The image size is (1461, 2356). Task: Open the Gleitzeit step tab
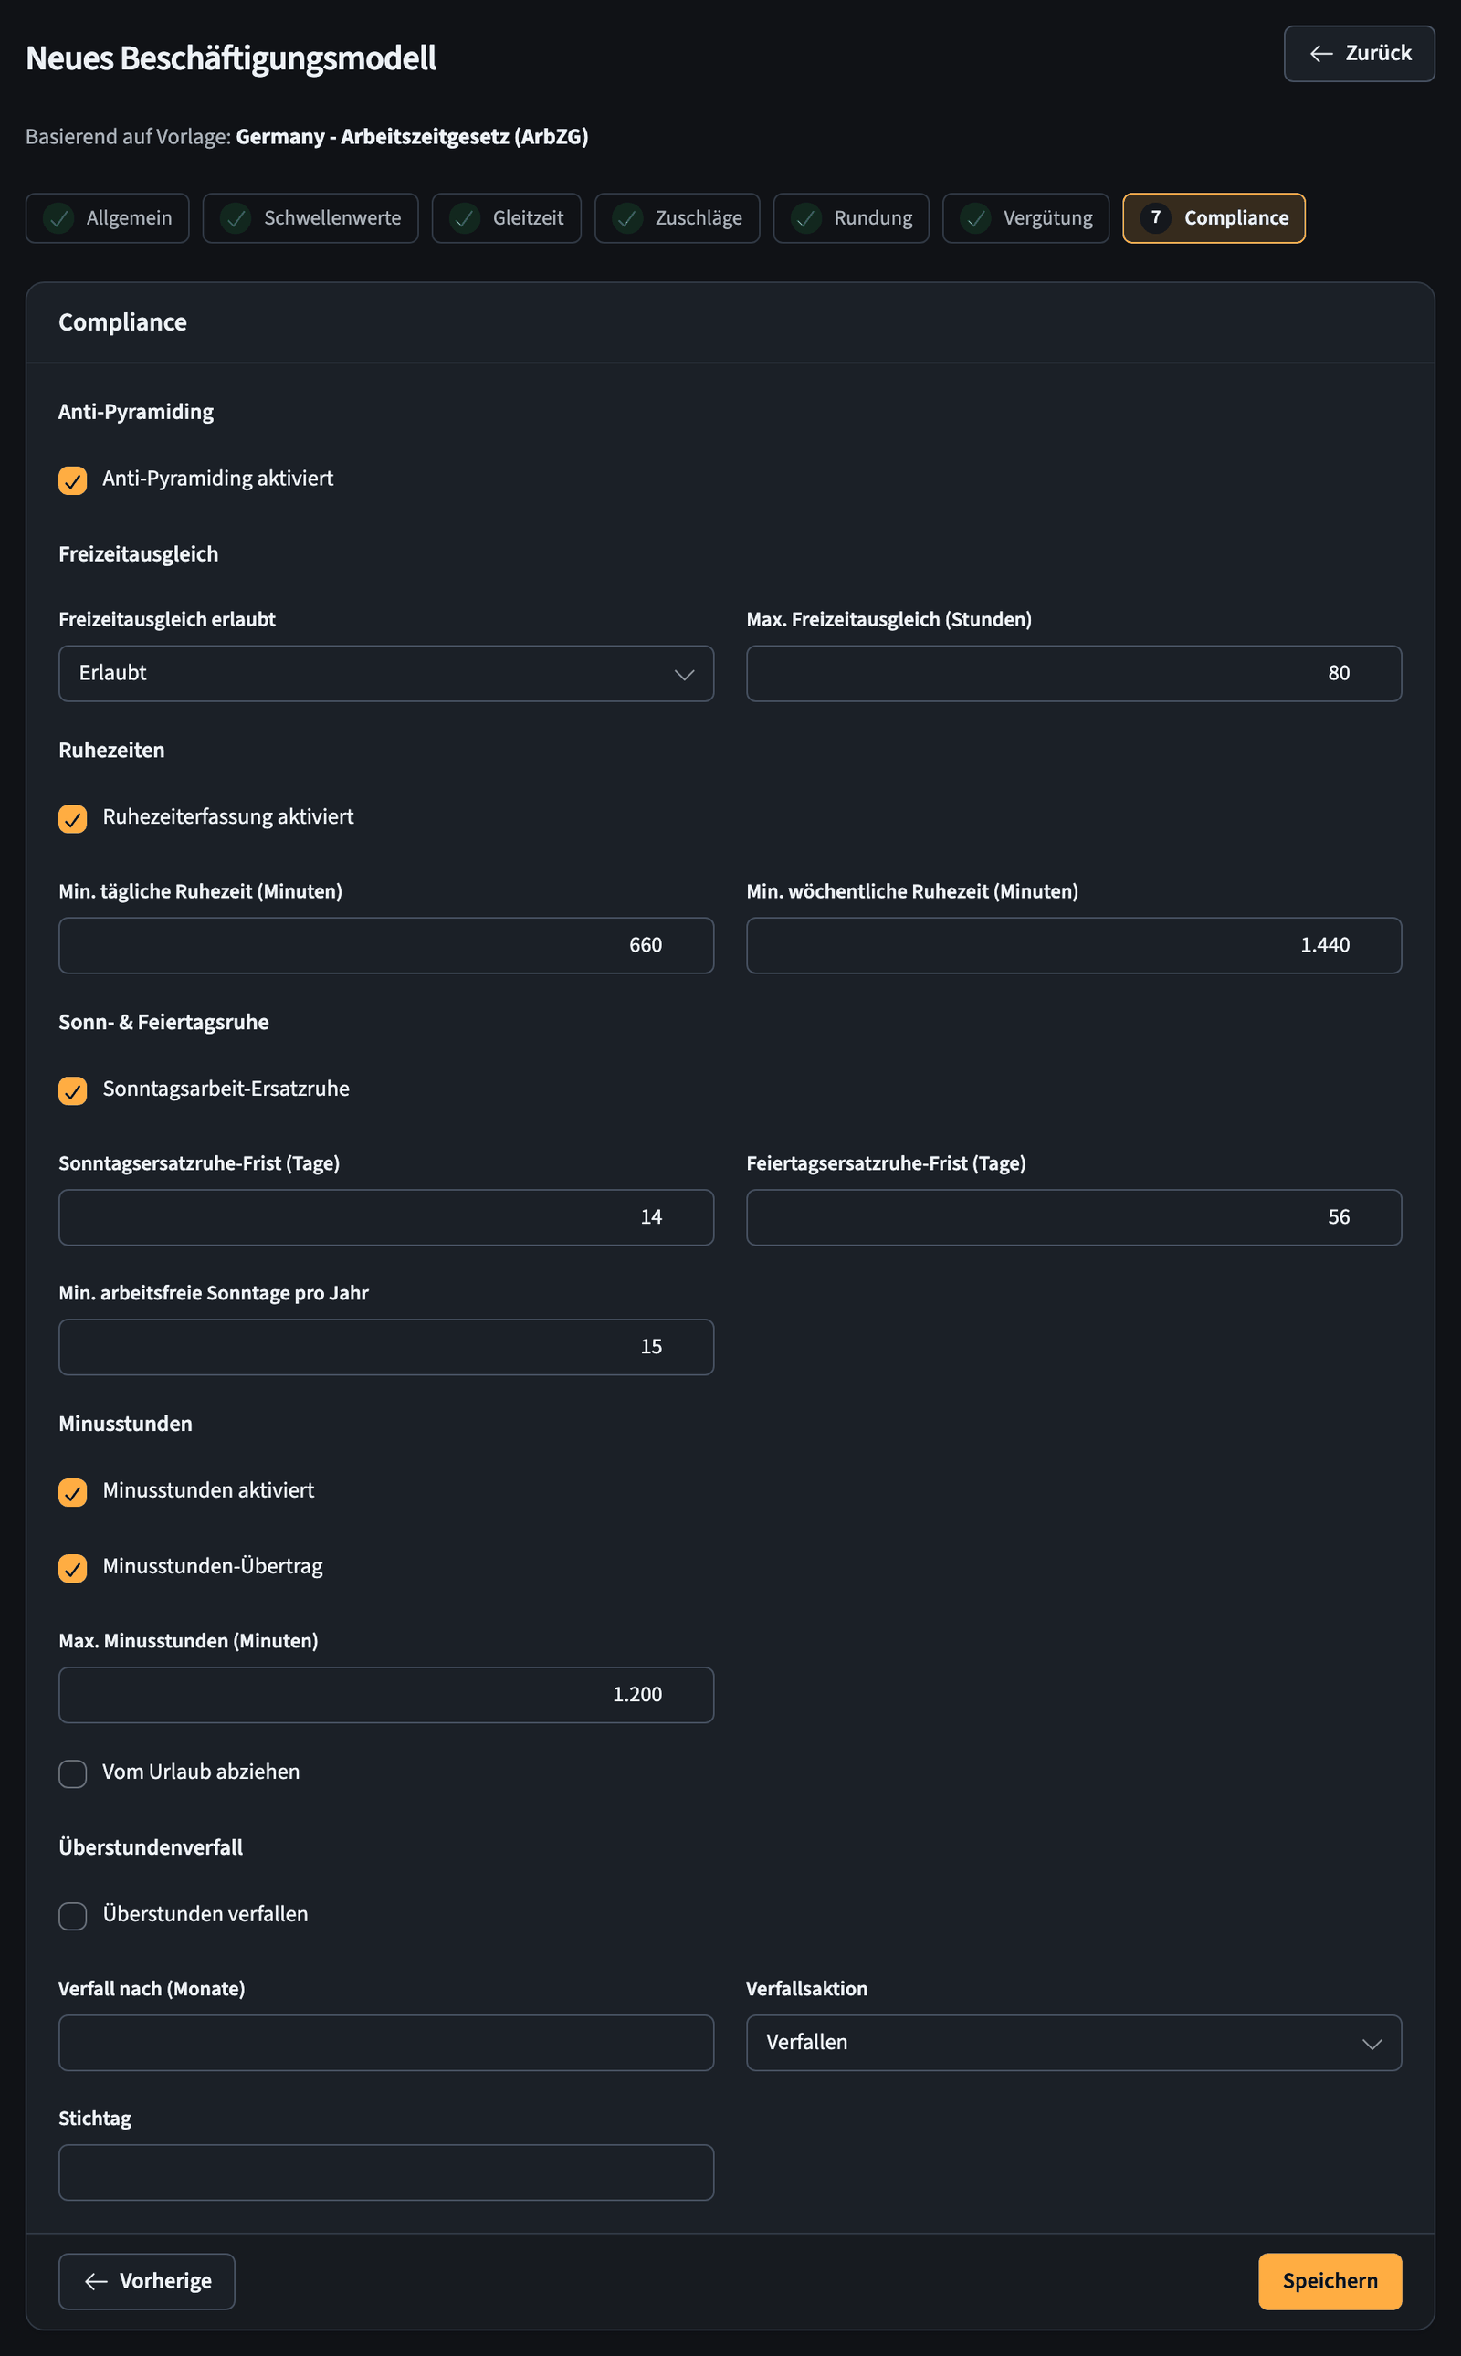pos(506,218)
